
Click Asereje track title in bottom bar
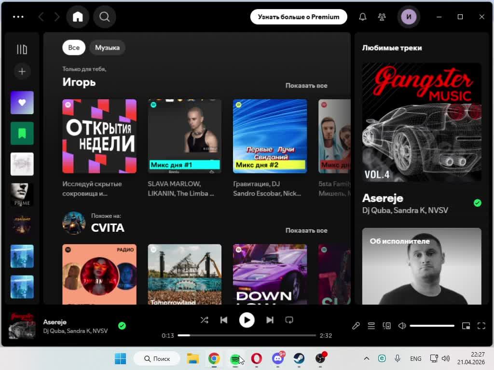coord(55,322)
